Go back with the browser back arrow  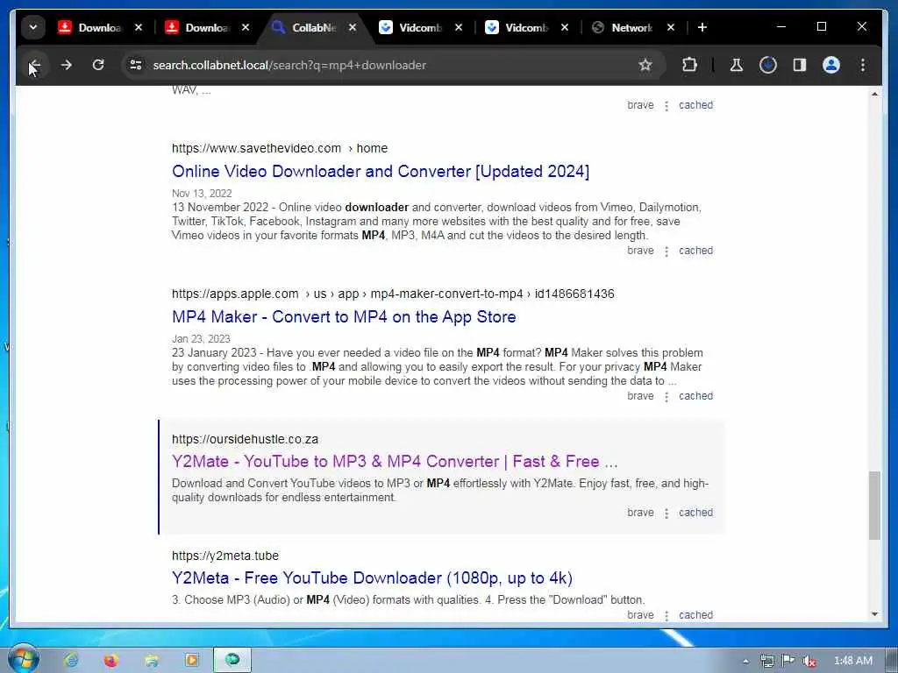(x=34, y=65)
